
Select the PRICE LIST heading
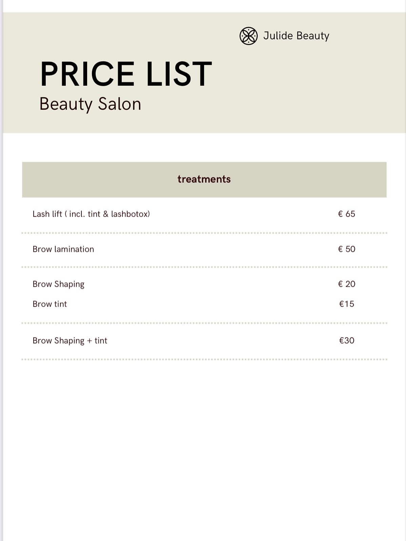[126, 74]
